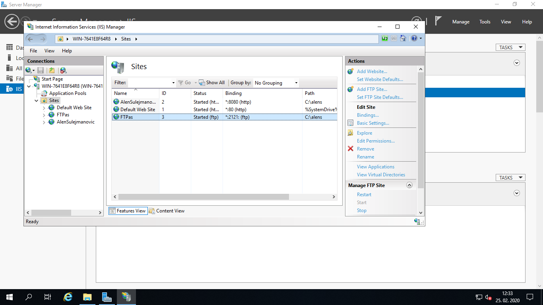543x305 pixels.
Task: Expand the FTPas tree node
Action: pos(44,115)
